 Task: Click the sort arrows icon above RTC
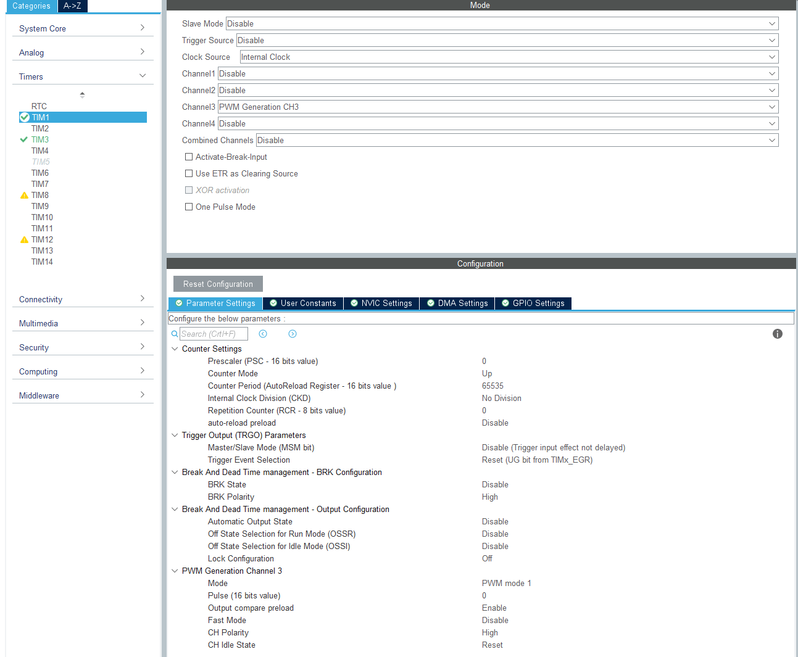pos(82,95)
